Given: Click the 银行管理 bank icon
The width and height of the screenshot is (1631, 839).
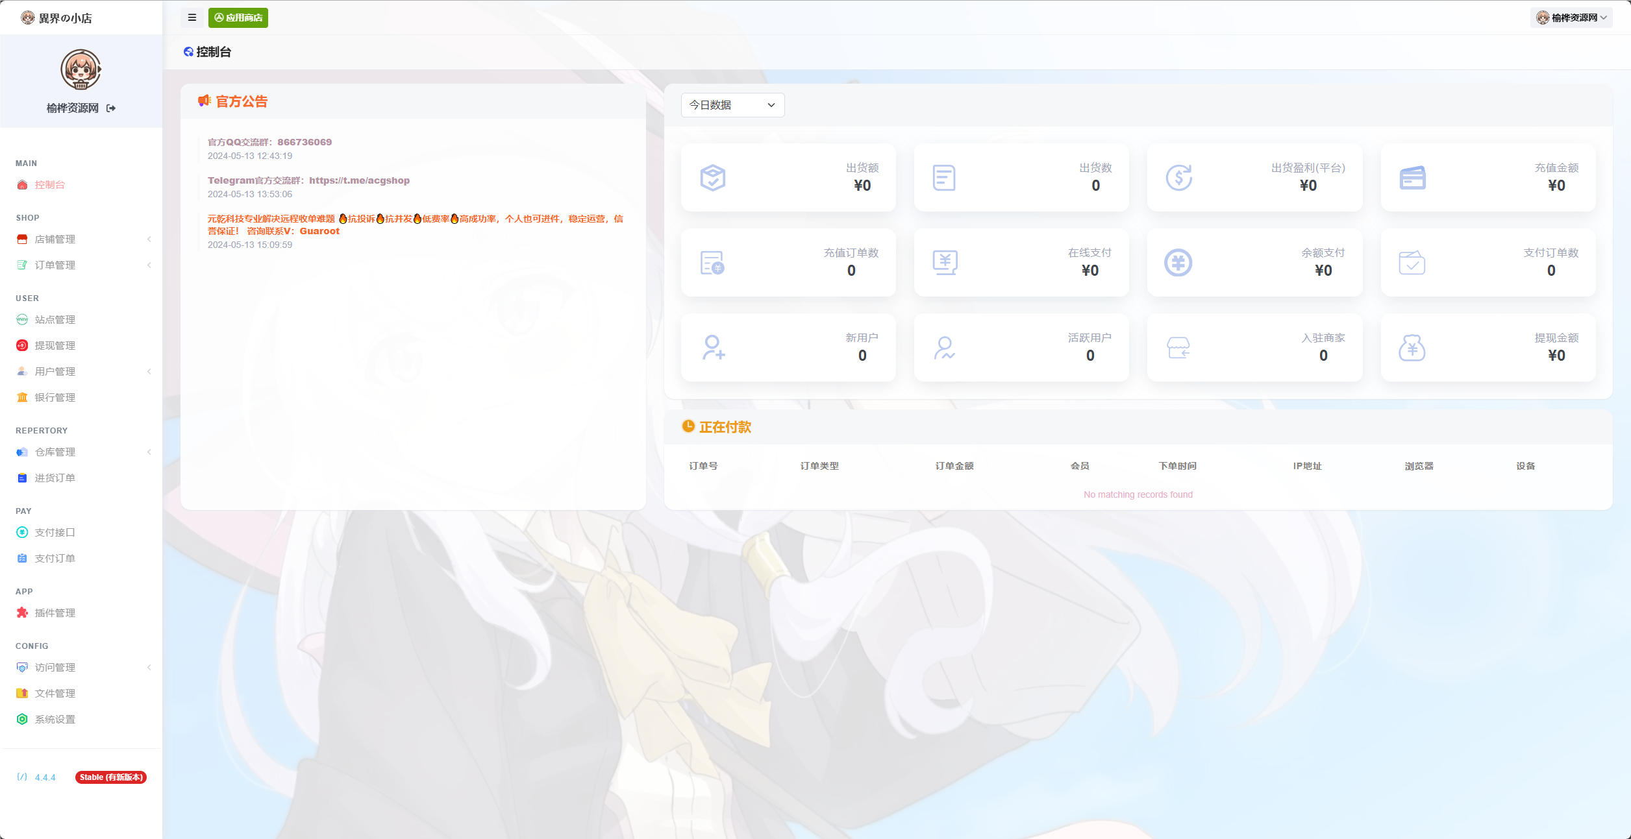Looking at the screenshot, I should (x=22, y=398).
